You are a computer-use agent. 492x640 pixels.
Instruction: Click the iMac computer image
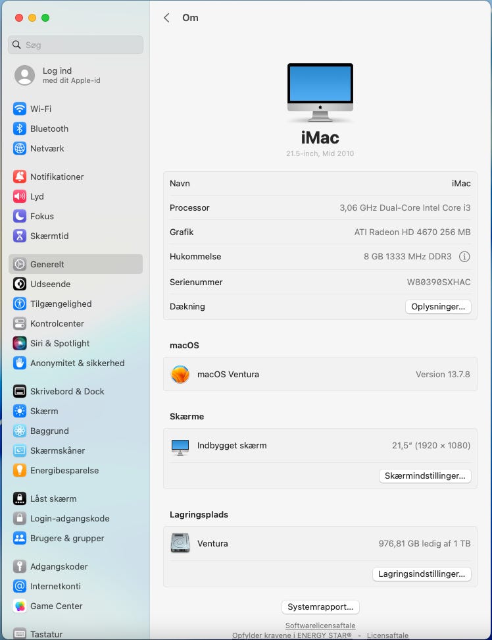pyautogui.click(x=320, y=93)
